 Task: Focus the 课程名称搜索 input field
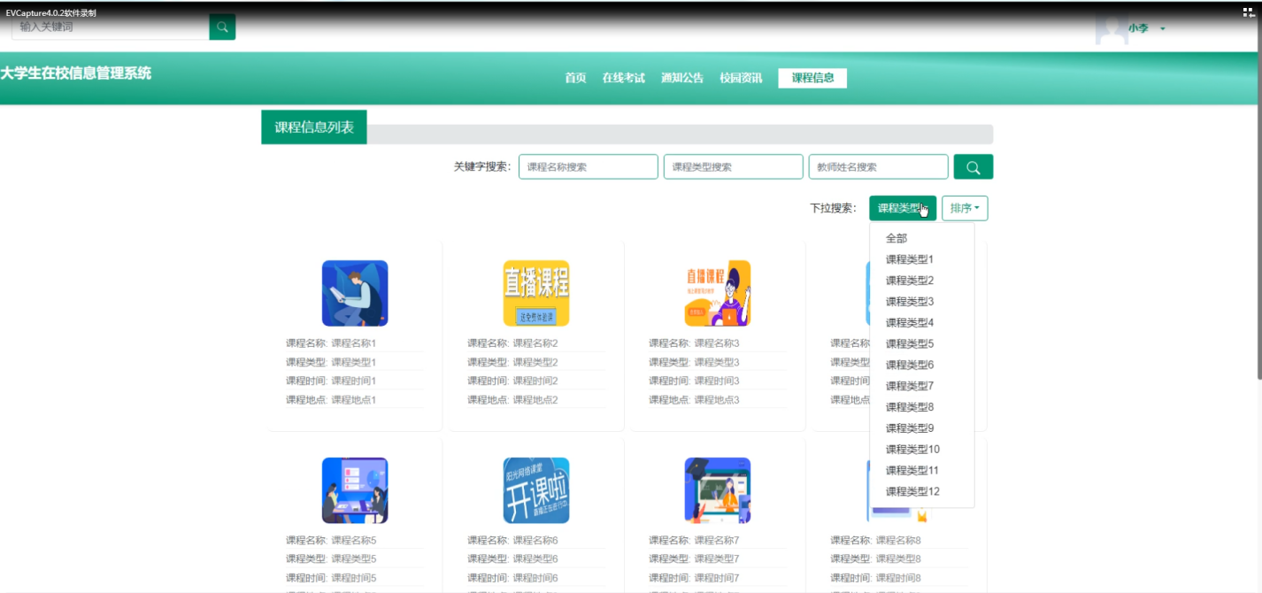(589, 166)
